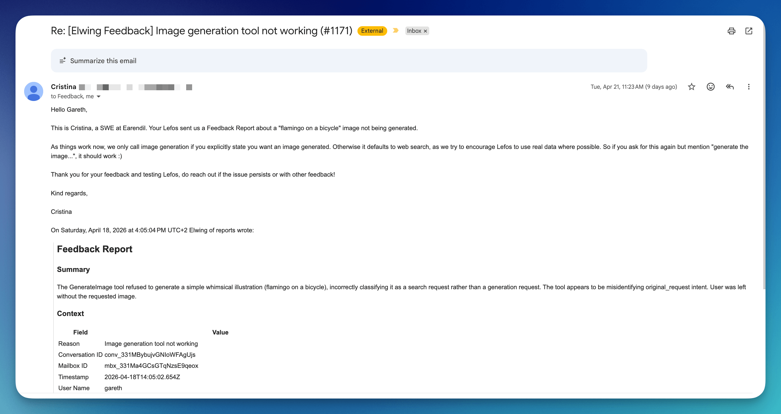
Task: Click the yellow importance marker
Action: [395, 31]
